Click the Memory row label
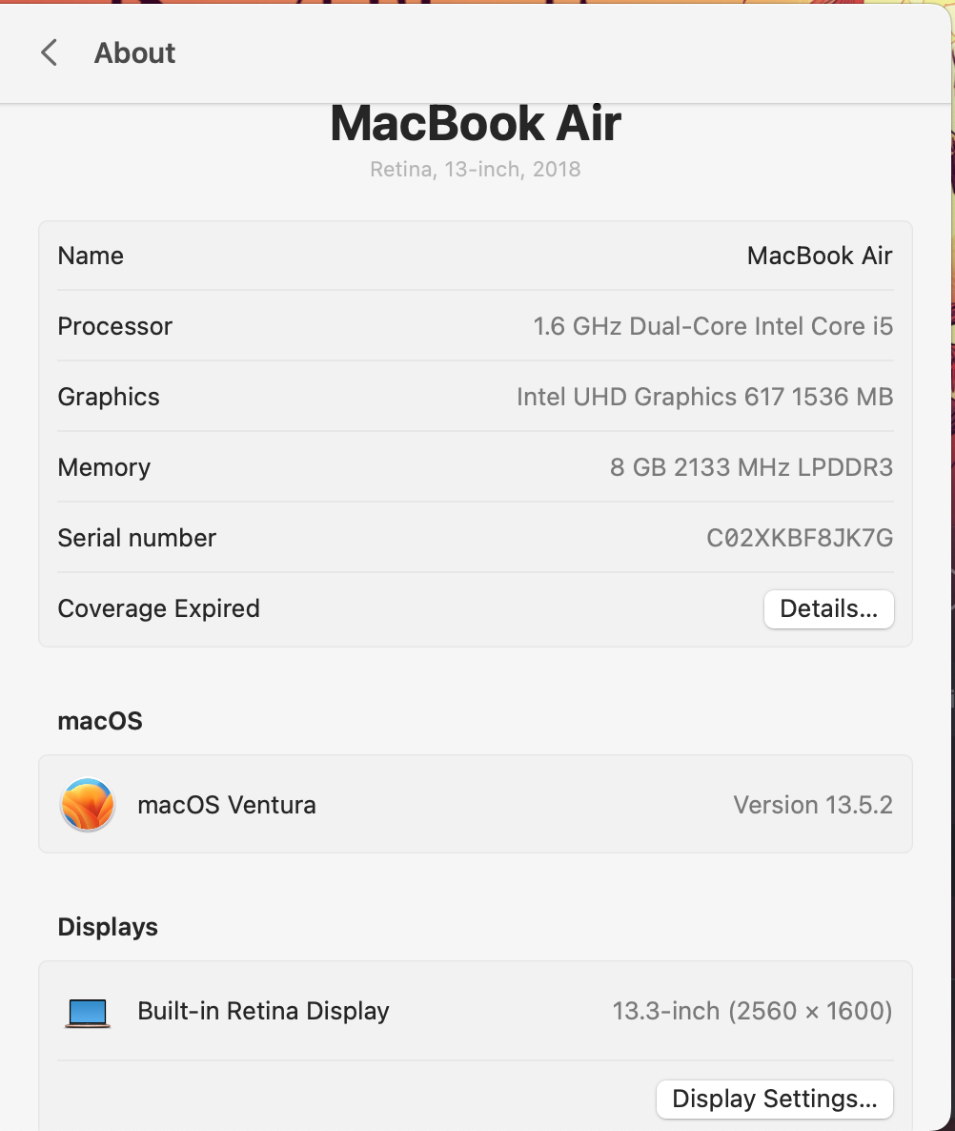Viewport: 955px width, 1131px height. coord(104,467)
